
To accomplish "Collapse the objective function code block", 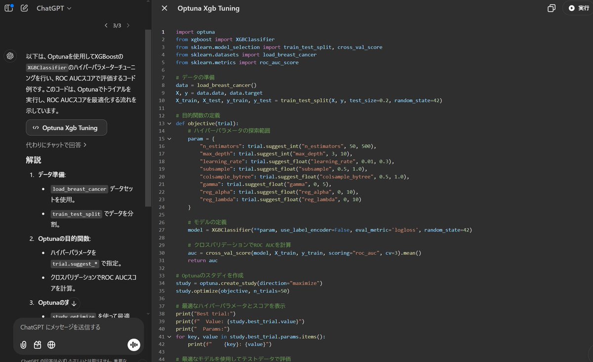I will point(169,123).
